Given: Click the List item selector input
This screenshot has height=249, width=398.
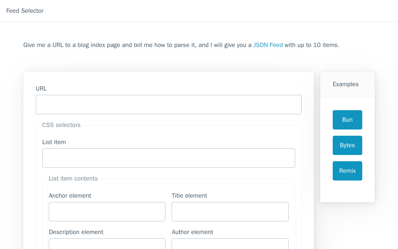Looking at the screenshot, I should [x=169, y=158].
